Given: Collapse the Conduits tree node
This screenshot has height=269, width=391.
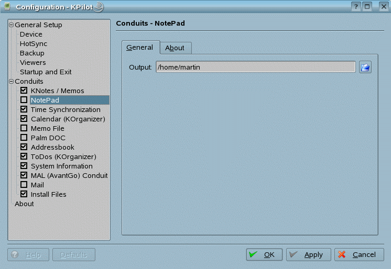Looking at the screenshot, I should coord(11,81).
